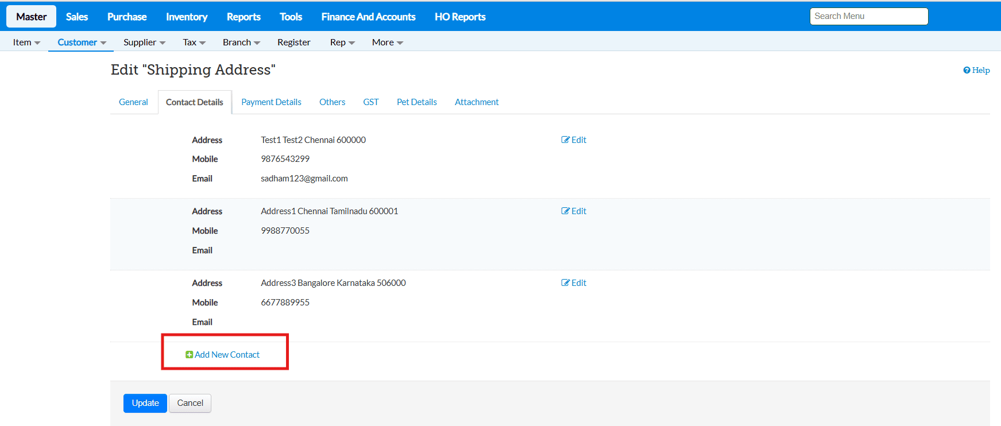
Task: Switch to the Attachment tab
Action: 477,102
